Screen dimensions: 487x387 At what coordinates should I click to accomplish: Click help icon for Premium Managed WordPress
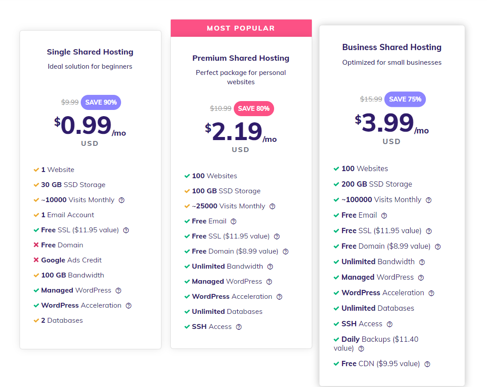[269, 282]
